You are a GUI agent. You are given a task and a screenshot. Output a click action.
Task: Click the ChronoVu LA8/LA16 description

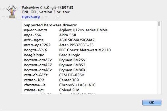point(77,85)
